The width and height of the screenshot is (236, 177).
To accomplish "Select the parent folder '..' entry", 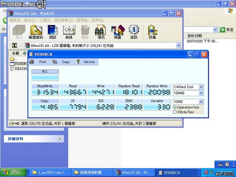I will pos(13,59).
